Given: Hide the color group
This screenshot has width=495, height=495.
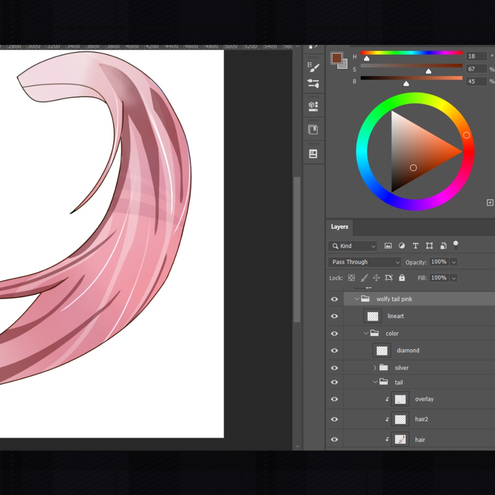Looking at the screenshot, I should click(335, 334).
